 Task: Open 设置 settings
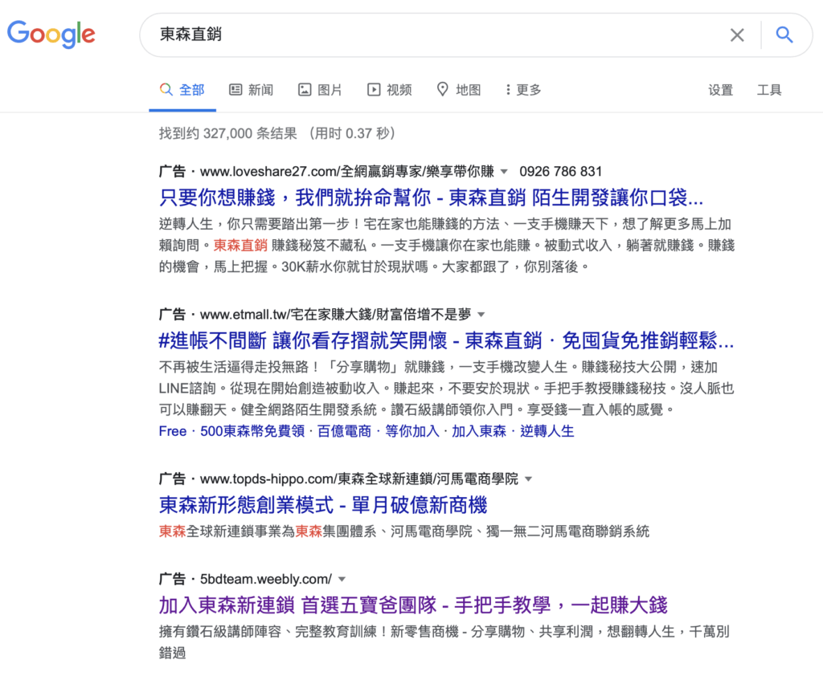click(720, 90)
